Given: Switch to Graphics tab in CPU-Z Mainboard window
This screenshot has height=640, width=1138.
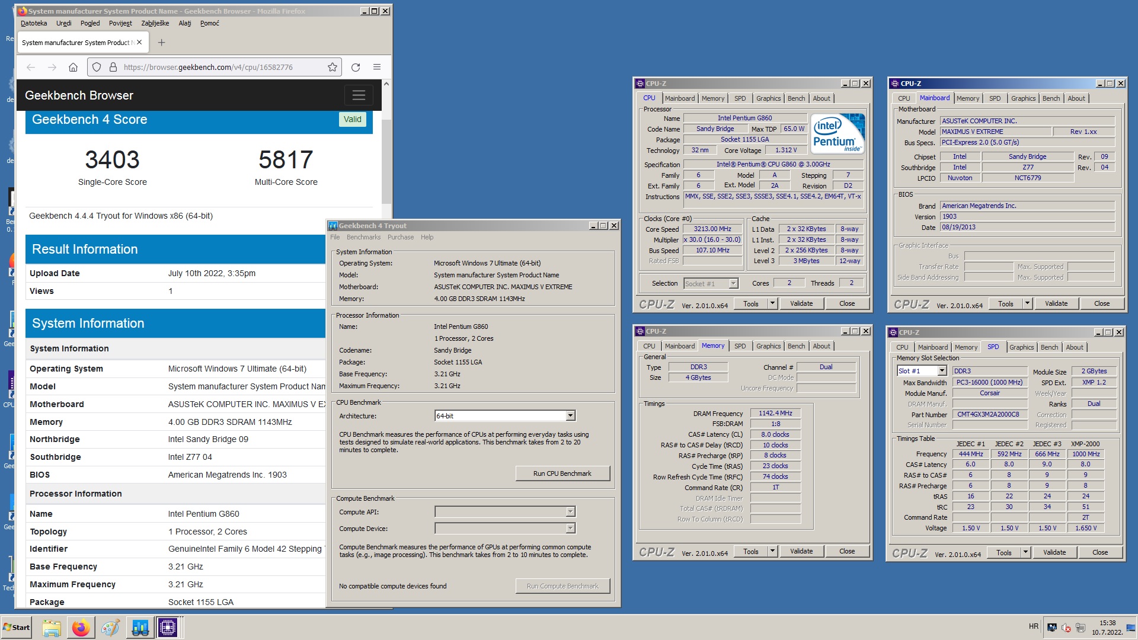Looking at the screenshot, I should tap(1023, 98).
